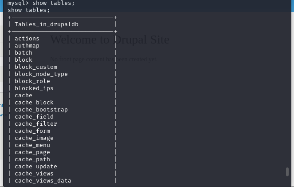Viewport: 294px width, 187px height.
Task: Click the 'blocked_ips' table name
Action: [x=34, y=88]
